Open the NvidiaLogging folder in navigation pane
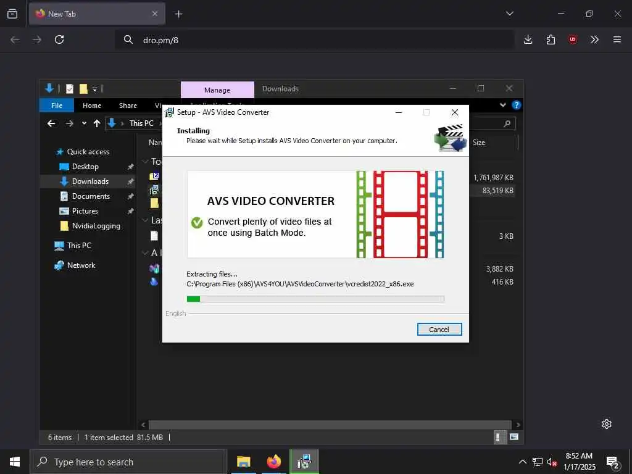This screenshot has height=474, width=632. (x=96, y=226)
